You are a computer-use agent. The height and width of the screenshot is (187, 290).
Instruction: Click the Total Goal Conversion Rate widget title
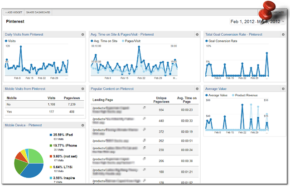pyautogui.click(x=234, y=34)
